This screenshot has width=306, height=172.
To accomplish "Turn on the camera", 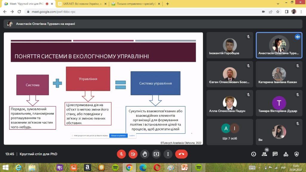I will [133, 154].
